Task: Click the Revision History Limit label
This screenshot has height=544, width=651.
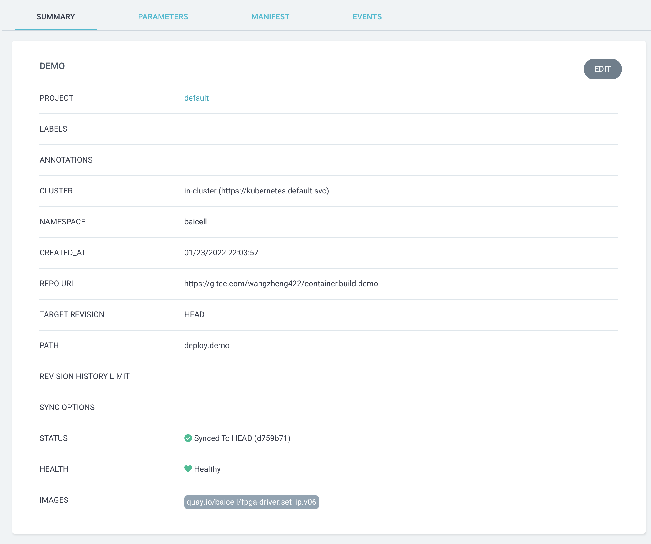Action: coord(85,376)
